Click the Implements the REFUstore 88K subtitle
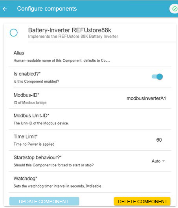 pos(73,36)
